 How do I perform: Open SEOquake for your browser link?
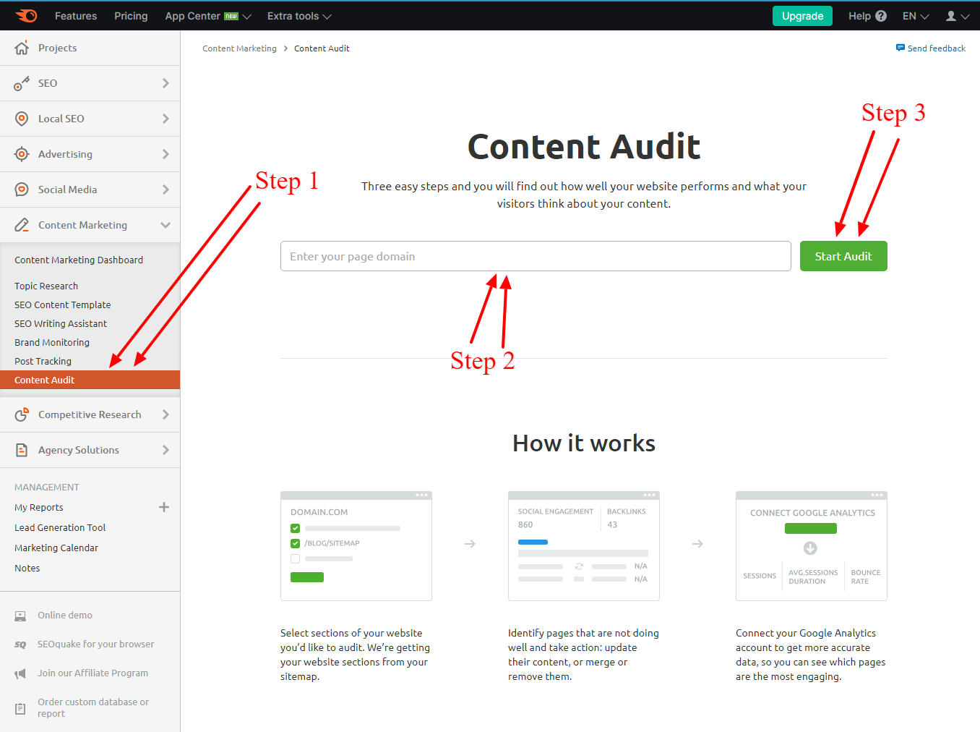(x=96, y=644)
